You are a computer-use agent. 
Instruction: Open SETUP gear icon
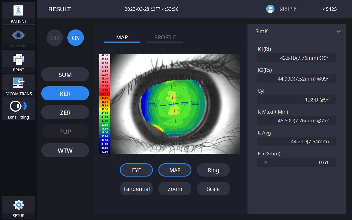[x=18, y=205]
